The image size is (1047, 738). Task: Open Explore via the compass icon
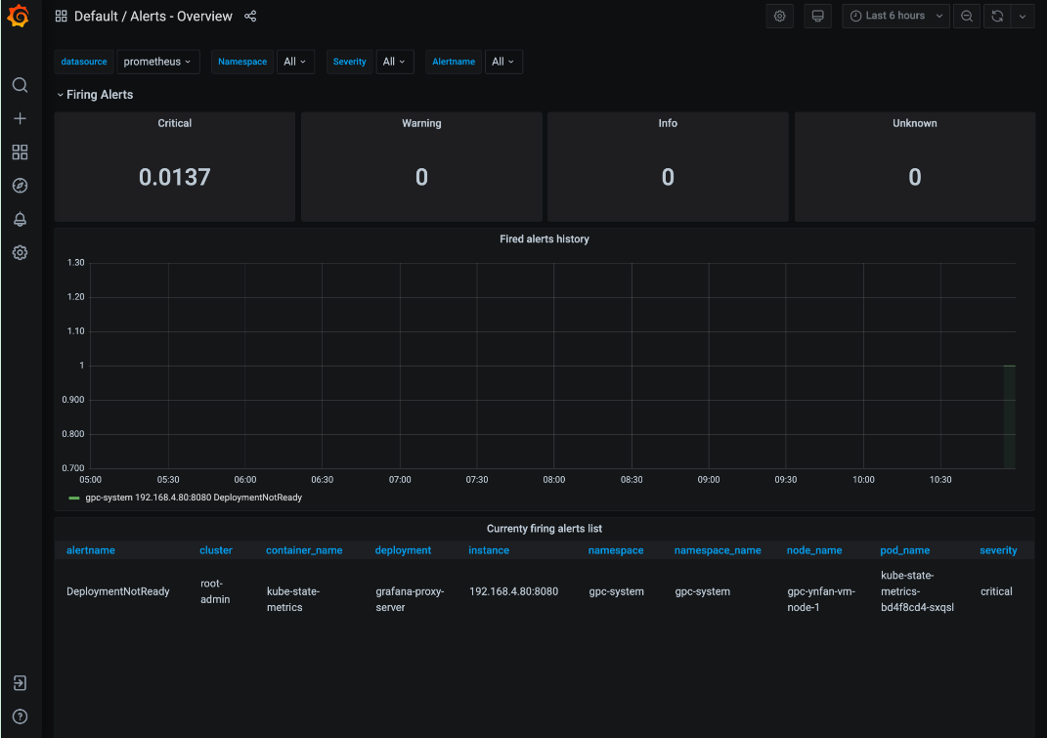[x=20, y=185]
